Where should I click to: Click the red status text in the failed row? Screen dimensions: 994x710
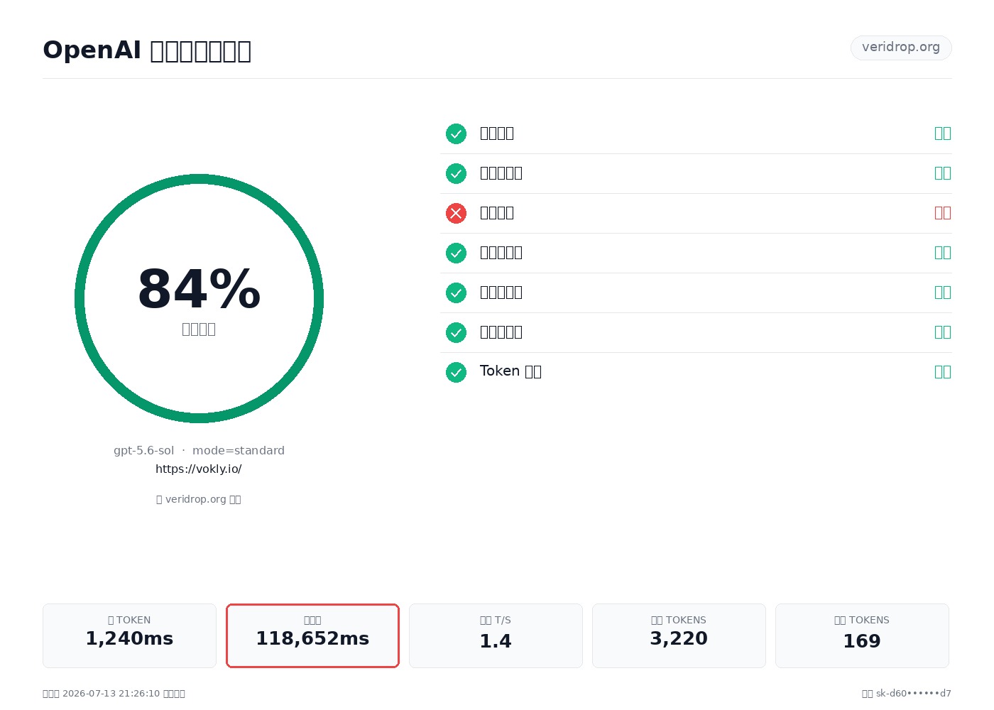coord(943,213)
